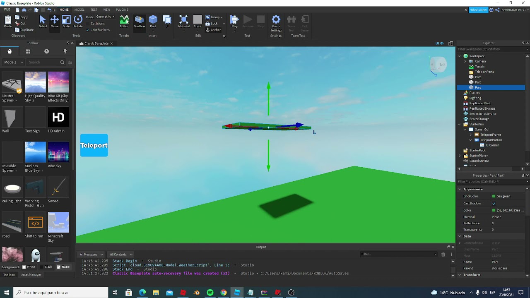Open Toolbox Marketplace tab icon
This screenshot has height=298, width=530.
(x=10, y=51)
